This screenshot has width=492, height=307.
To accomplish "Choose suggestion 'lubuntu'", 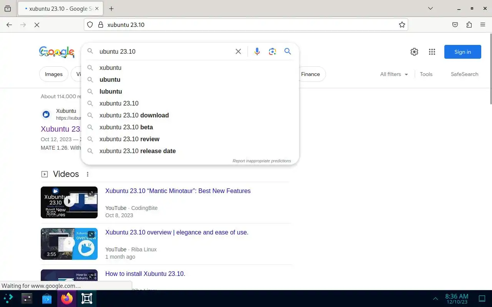I will pos(190,91).
